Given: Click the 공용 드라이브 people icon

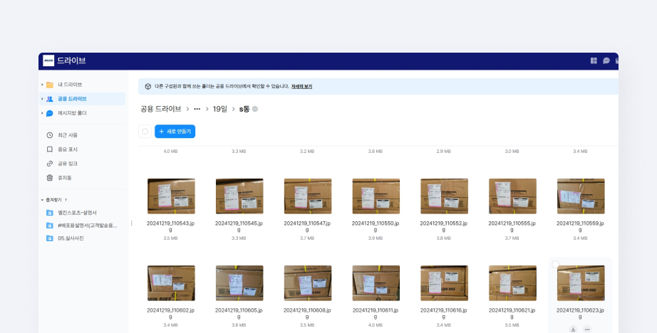Looking at the screenshot, I should pos(50,99).
